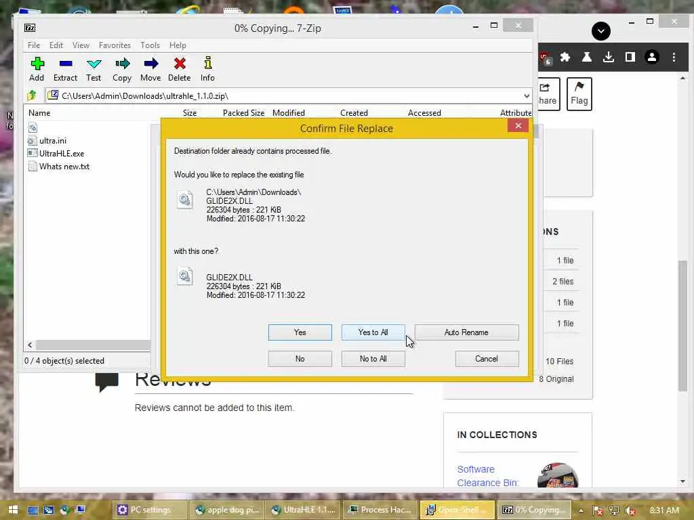Open the browser profile avatar
Viewport: 694px width, 520px height.
coord(651,57)
